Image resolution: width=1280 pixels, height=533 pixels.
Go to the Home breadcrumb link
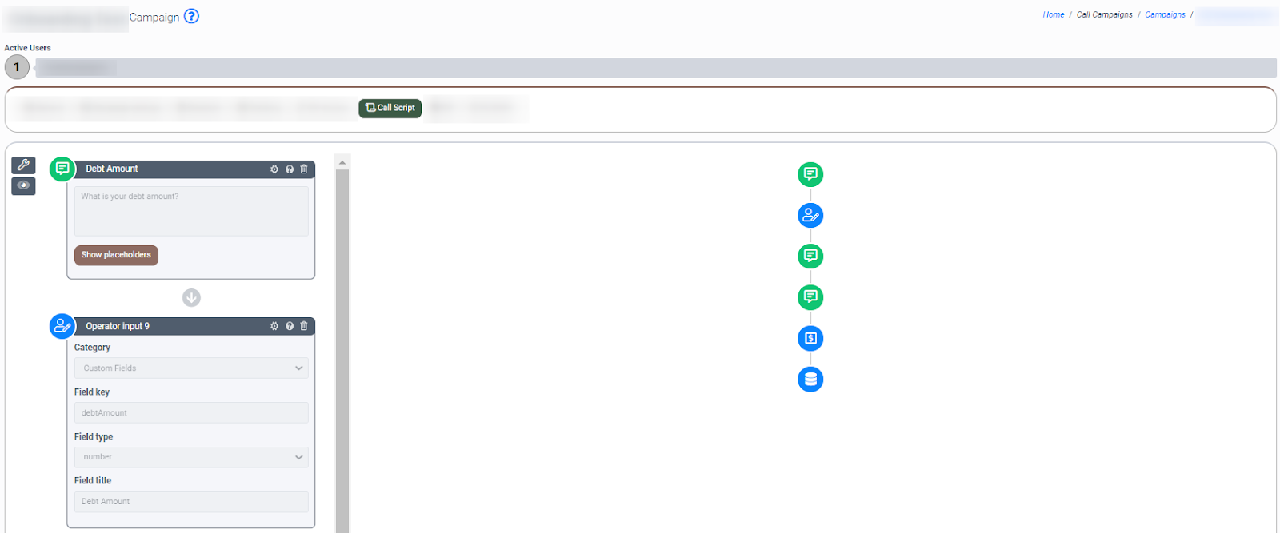[x=1053, y=15]
